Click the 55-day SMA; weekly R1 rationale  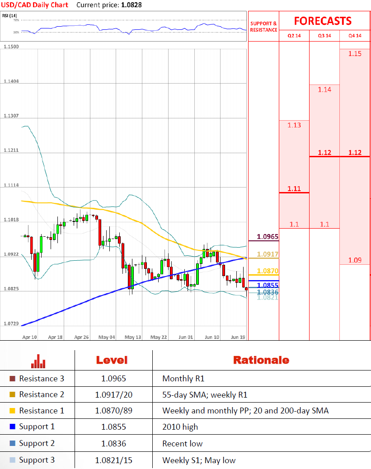[205, 395]
